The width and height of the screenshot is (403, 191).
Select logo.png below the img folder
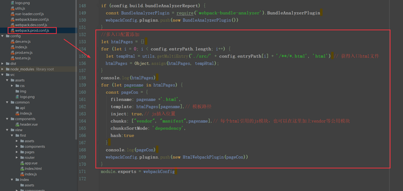[x=27, y=97]
